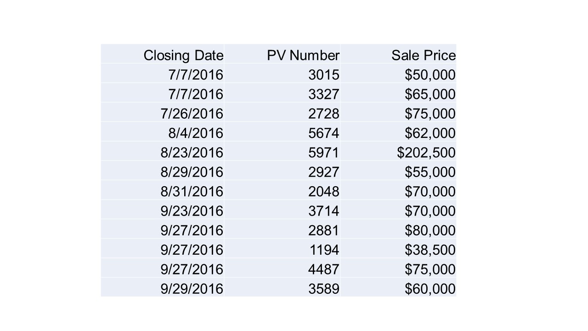Select the Sale Price column header
The width and height of the screenshot is (588, 331).
tap(398, 55)
